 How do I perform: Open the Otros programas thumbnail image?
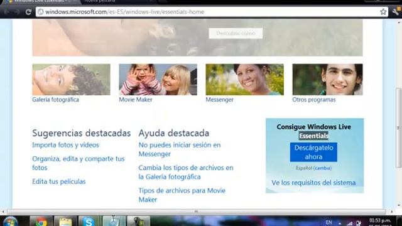(x=327, y=80)
